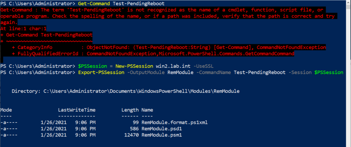Click the CategoryInfo error line
Viewport: 351px width, 147px height.
pos(169,47)
